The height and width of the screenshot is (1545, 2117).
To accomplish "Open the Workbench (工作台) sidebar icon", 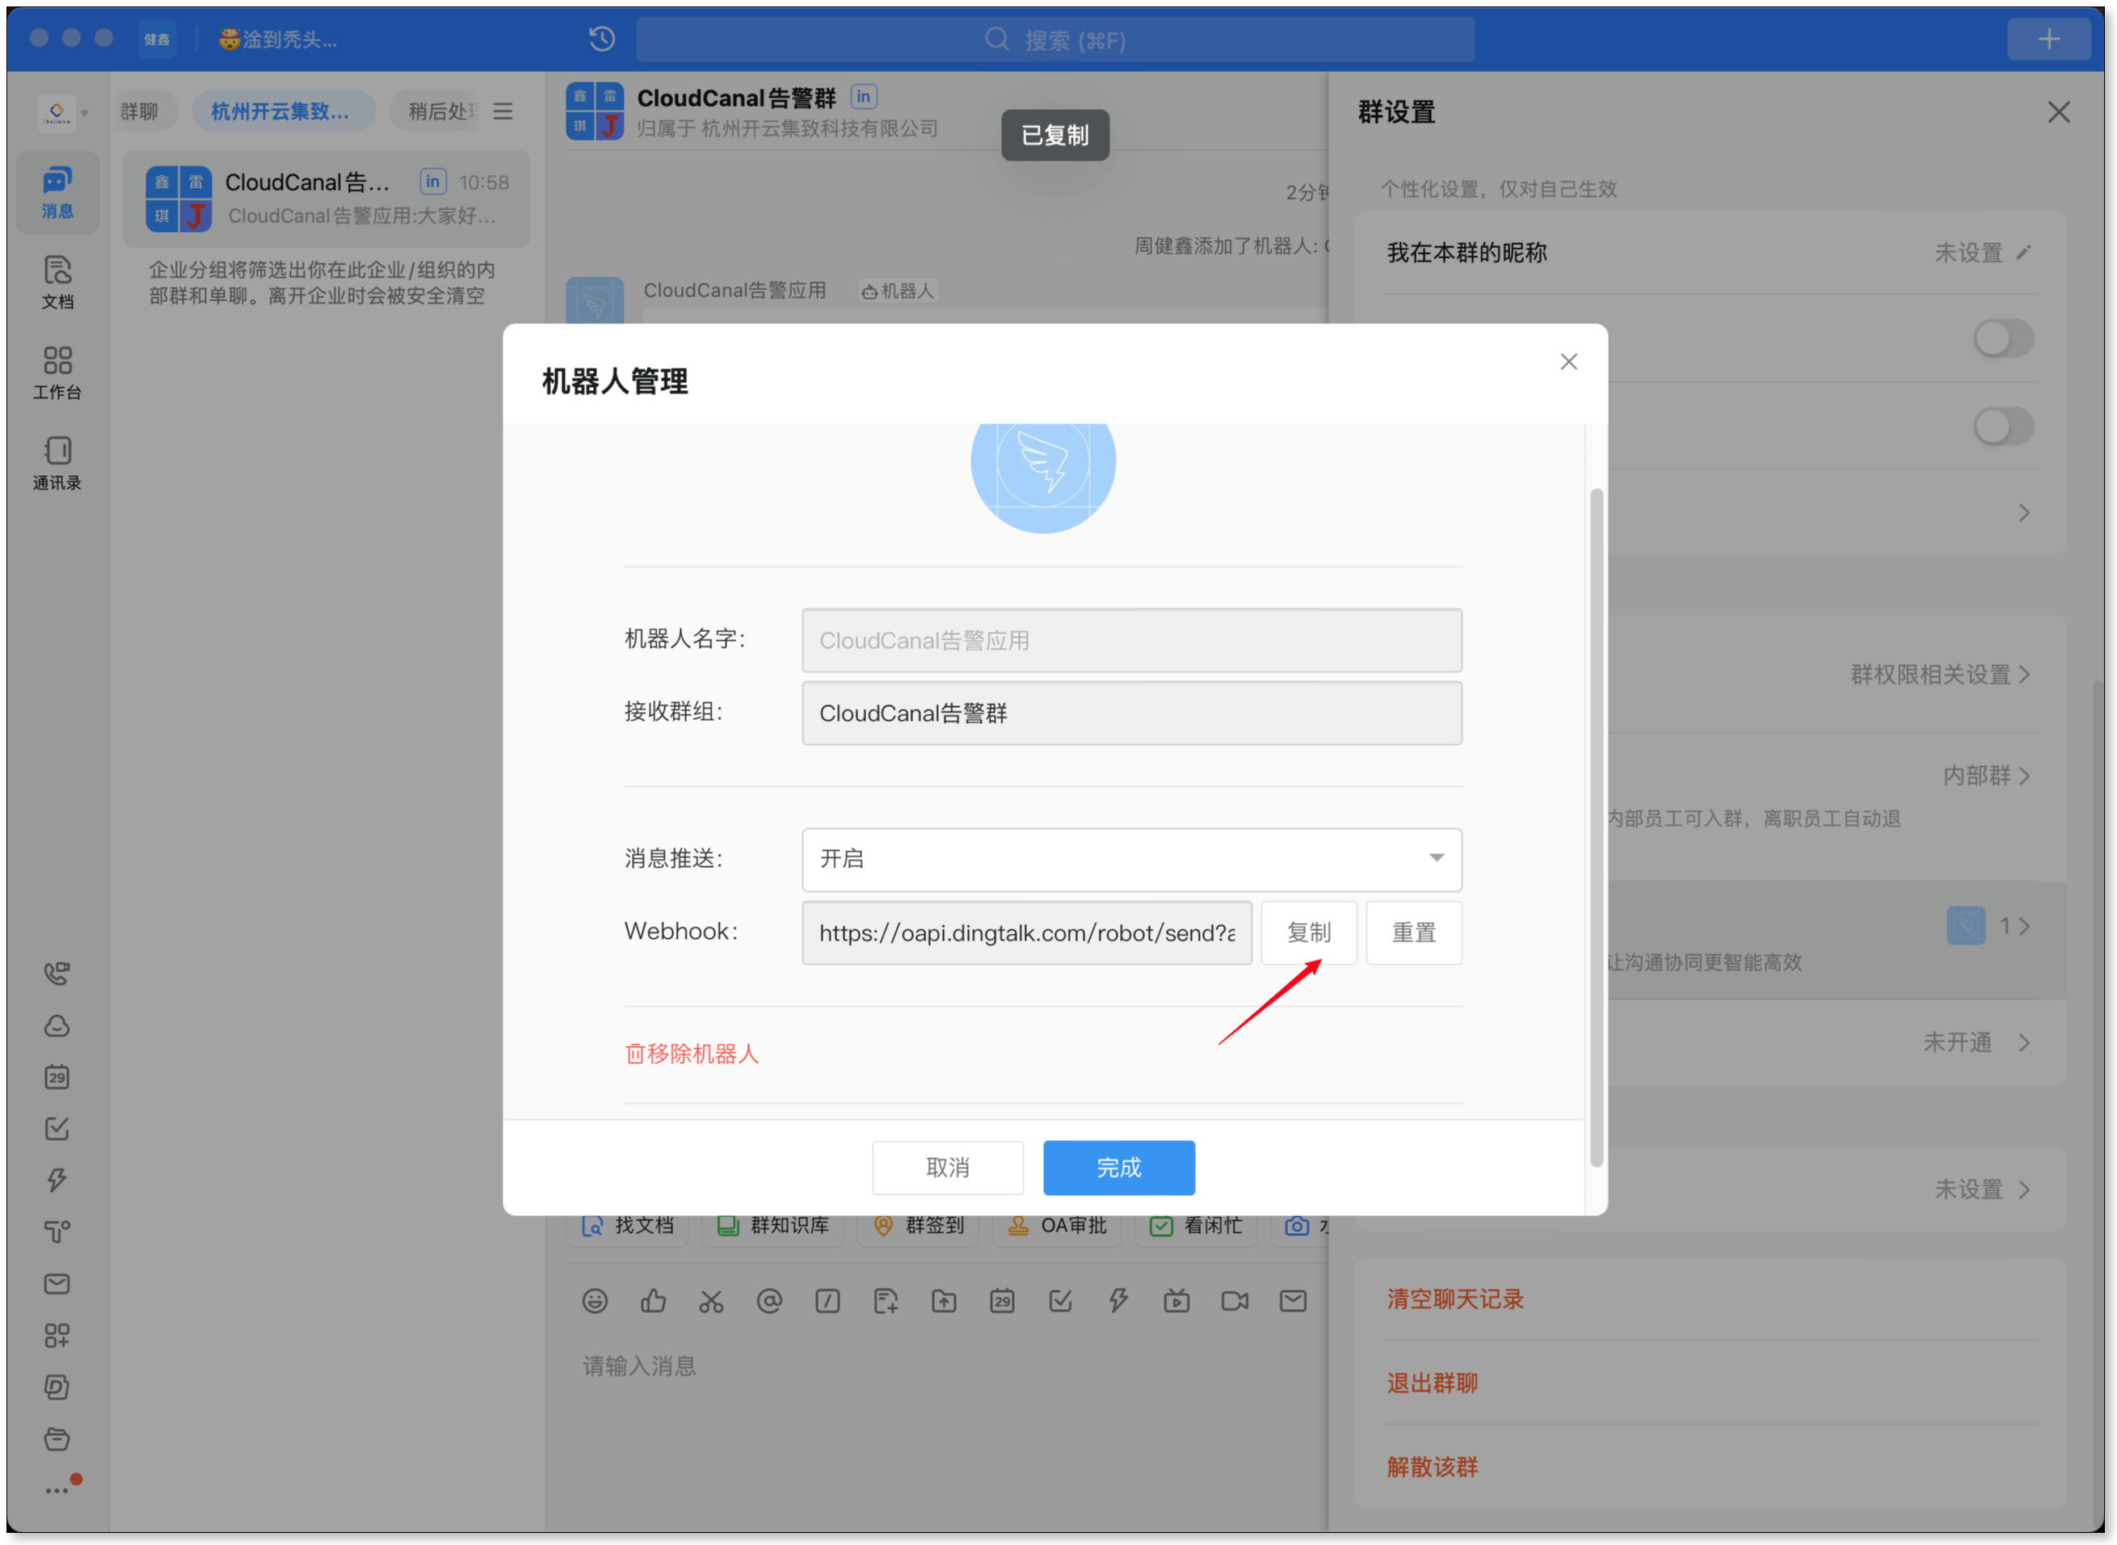I will coord(57,371).
